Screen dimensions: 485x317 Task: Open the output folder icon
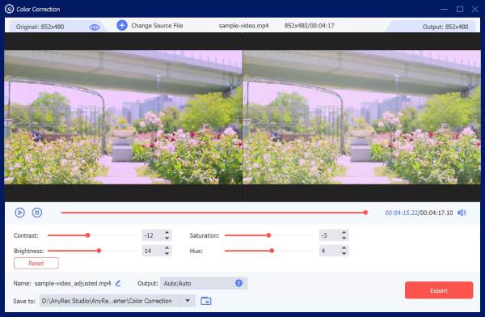(206, 301)
